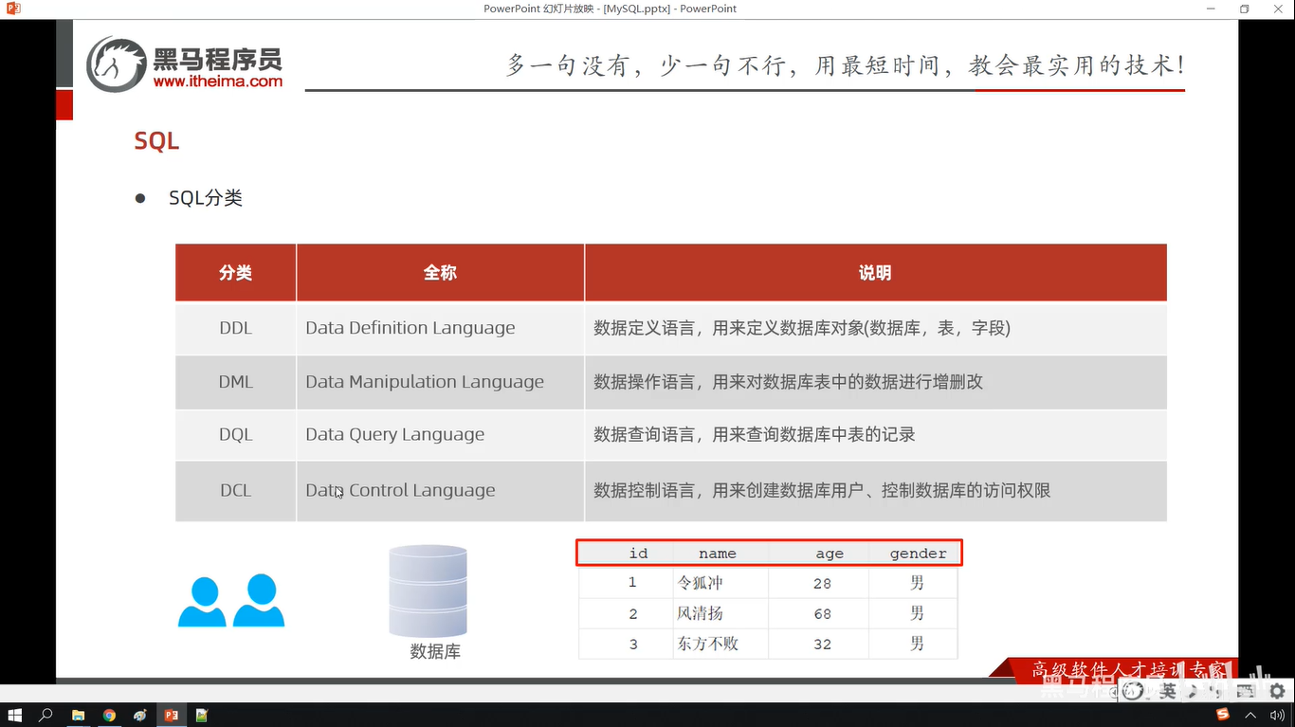This screenshot has width=1295, height=727.
Task: Click the PowerPoint icon in the title bar
Action: click(12, 9)
